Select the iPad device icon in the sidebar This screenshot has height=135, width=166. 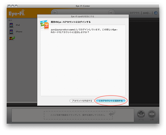pos(11,25)
